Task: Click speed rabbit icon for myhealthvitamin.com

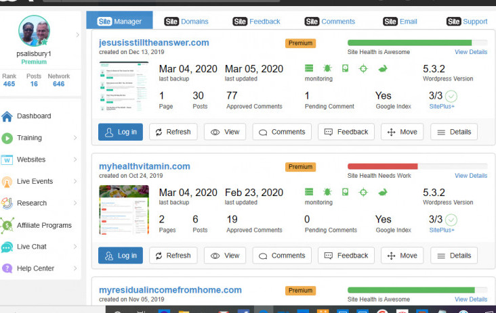Action: click(x=383, y=192)
